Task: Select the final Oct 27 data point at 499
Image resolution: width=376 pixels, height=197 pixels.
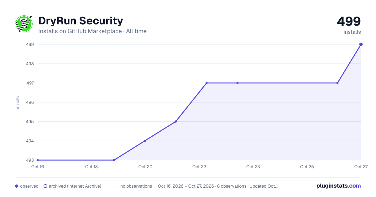Action: 361,44
